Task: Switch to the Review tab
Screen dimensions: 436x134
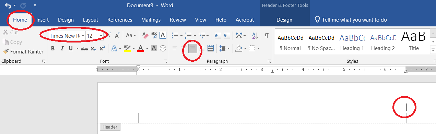Action: coord(178,20)
